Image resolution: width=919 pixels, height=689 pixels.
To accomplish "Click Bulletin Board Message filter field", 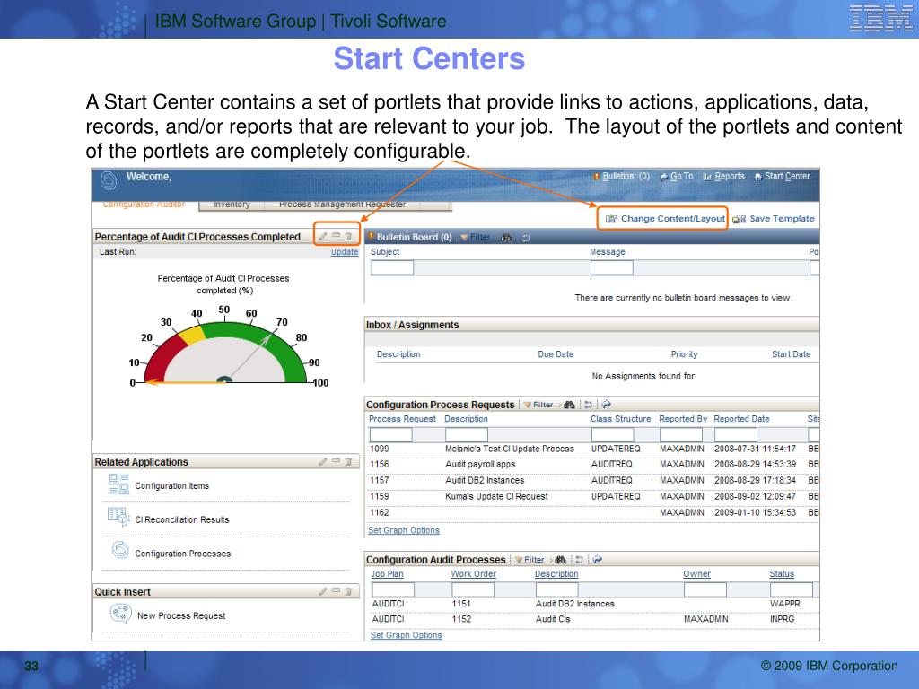I will [x=611, y=267].
